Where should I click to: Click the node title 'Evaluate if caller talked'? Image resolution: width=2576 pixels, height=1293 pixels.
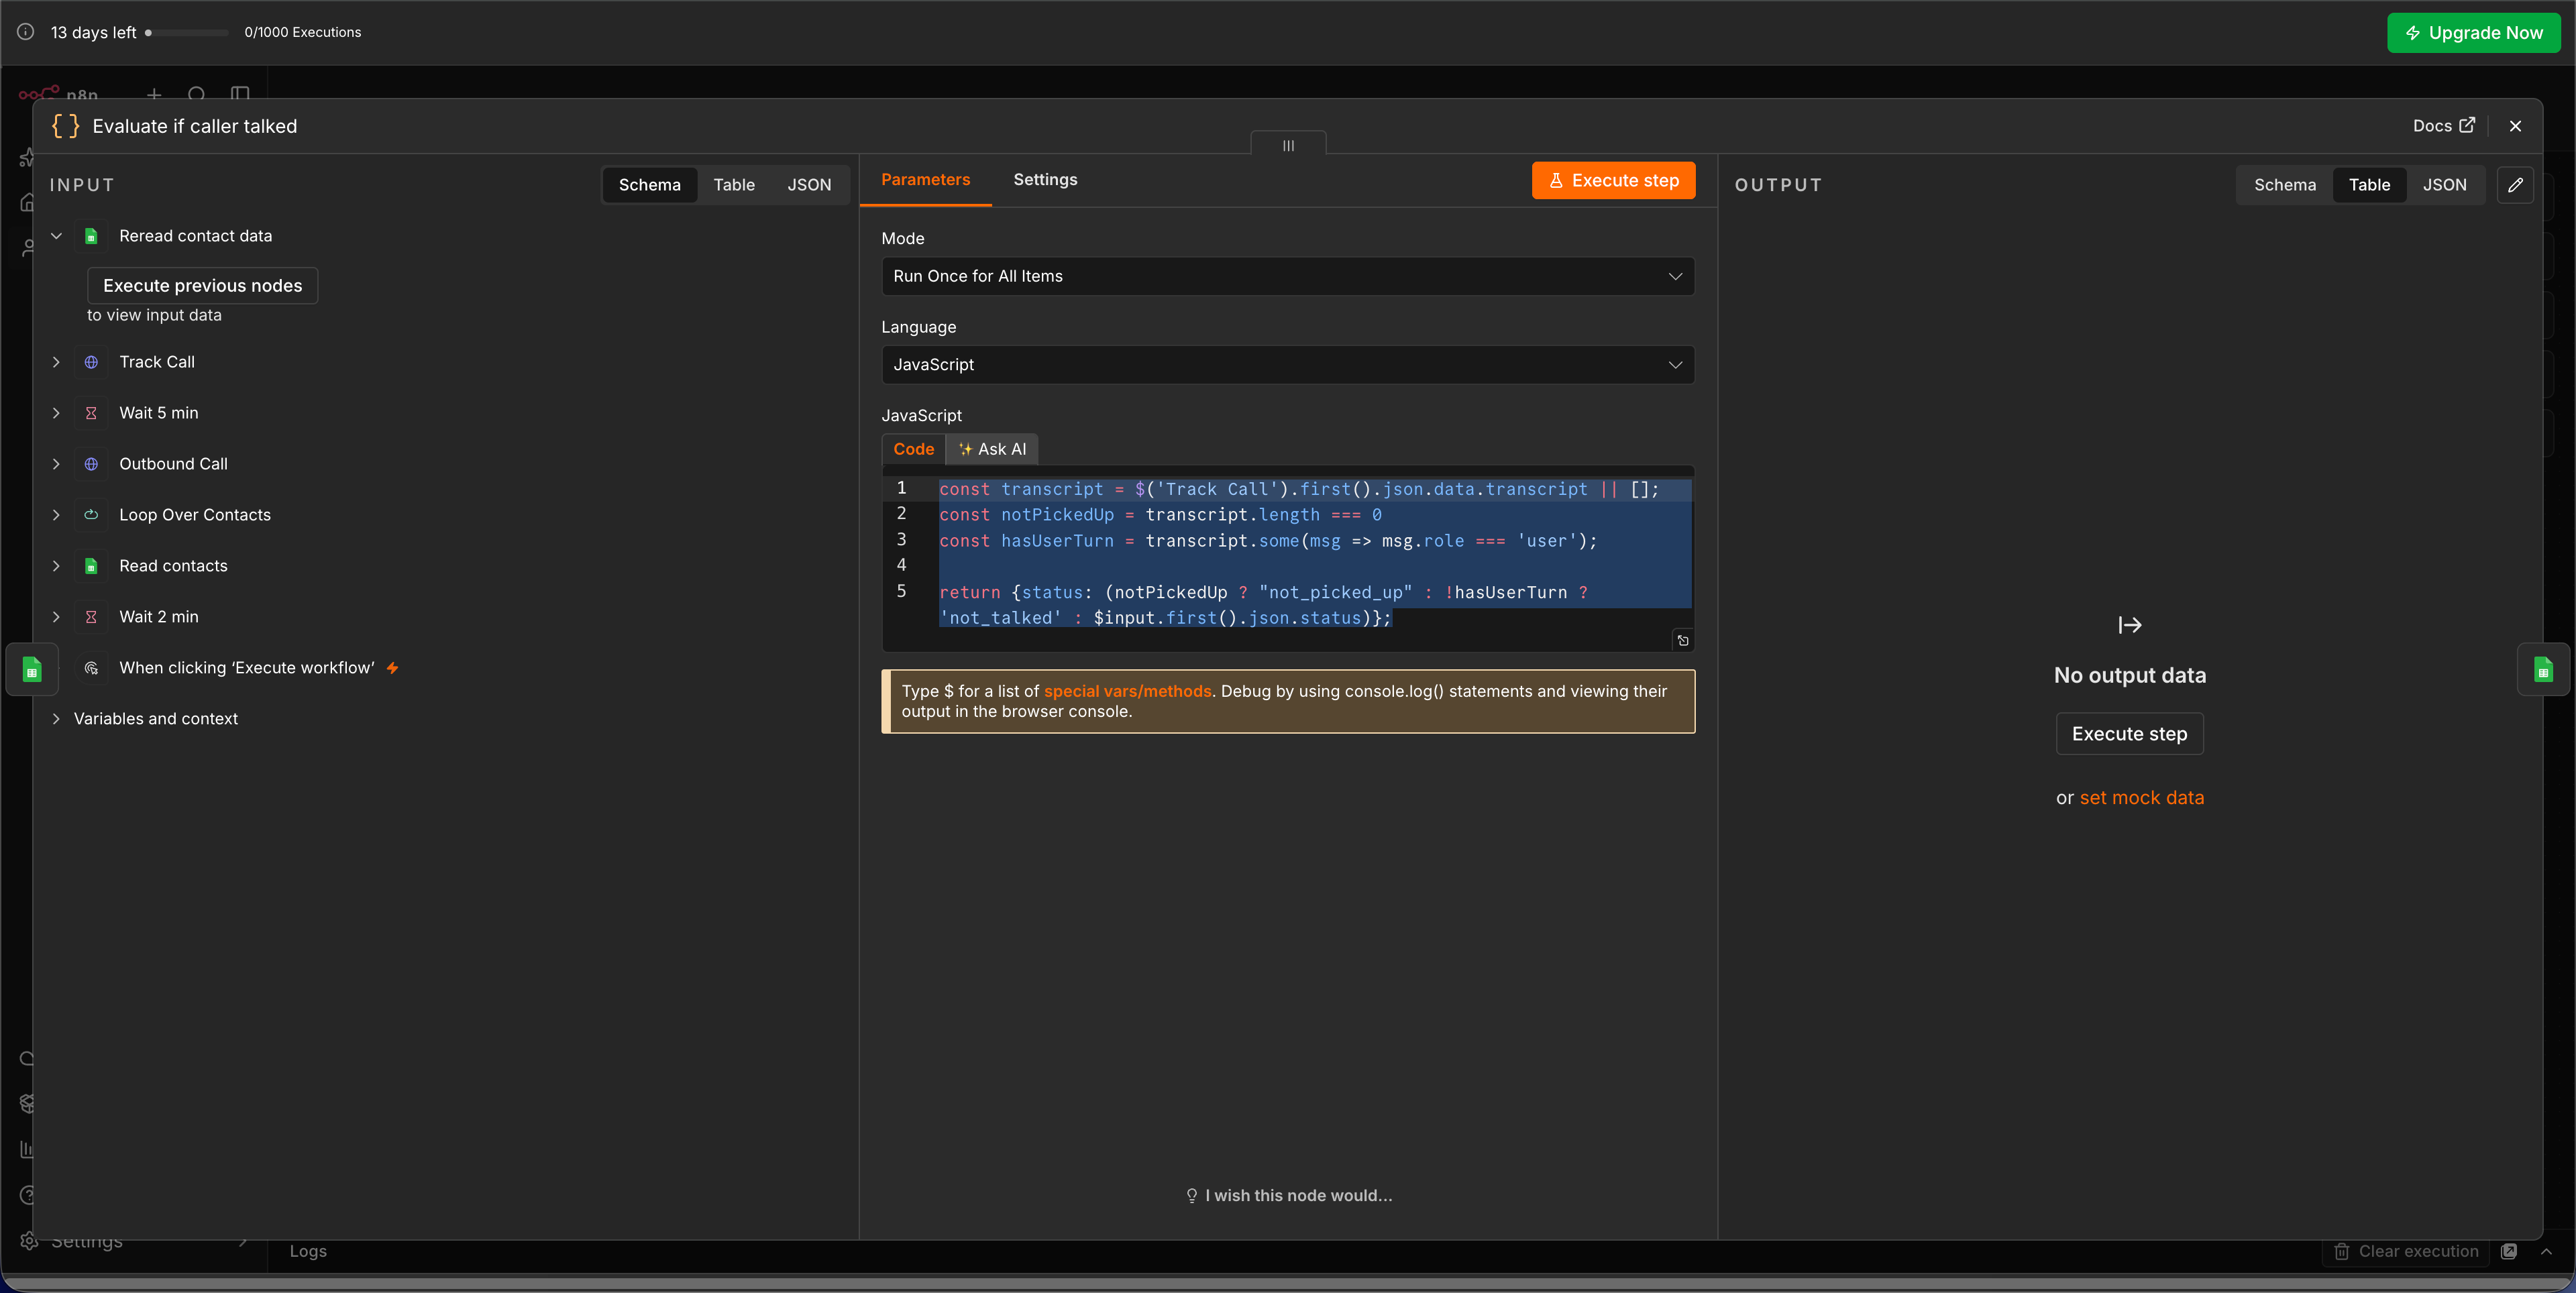tap(195, 126)
